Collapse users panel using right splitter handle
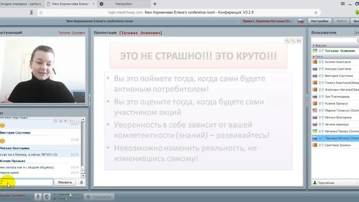Screen dimensions: 359x202 coord(307,100)
